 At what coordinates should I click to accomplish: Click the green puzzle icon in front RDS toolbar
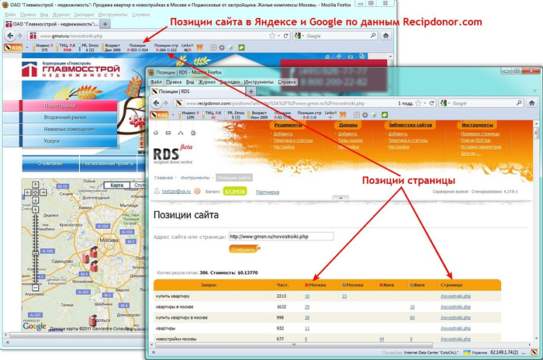point(385,115)
